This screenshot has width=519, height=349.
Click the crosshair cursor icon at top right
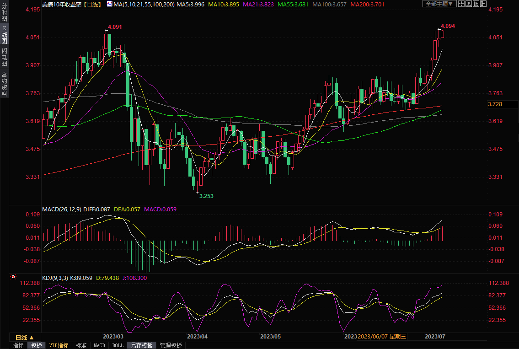pos(461,4)
